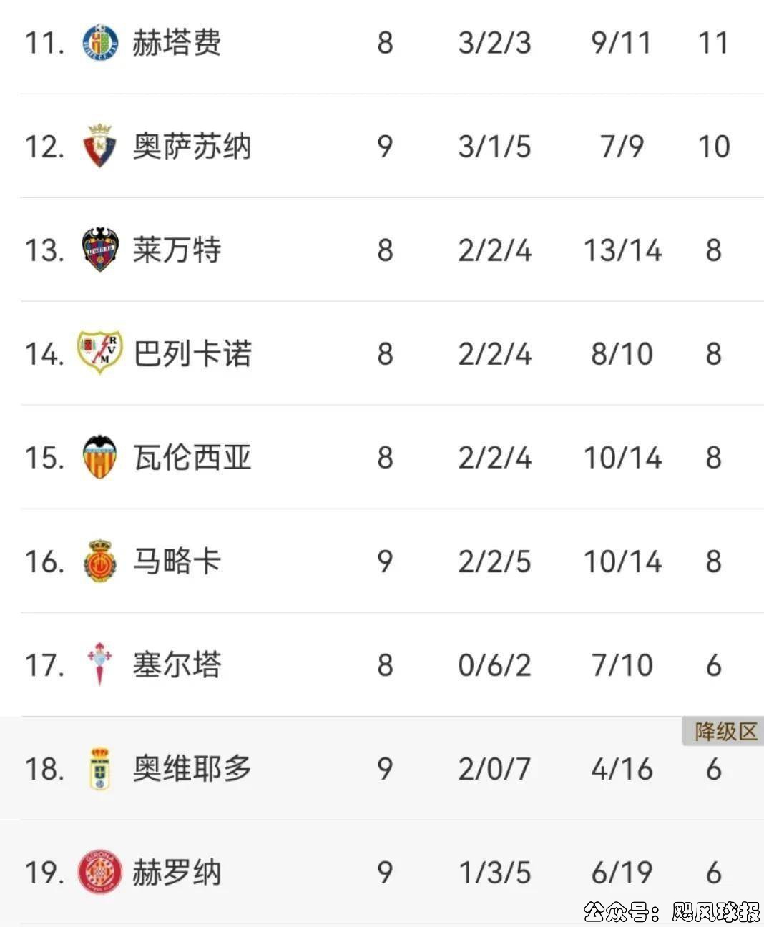This screenshot has width=764, height=927.
Task: Click the 飓风球报 watermark text
Action: (x=715, y=912)
